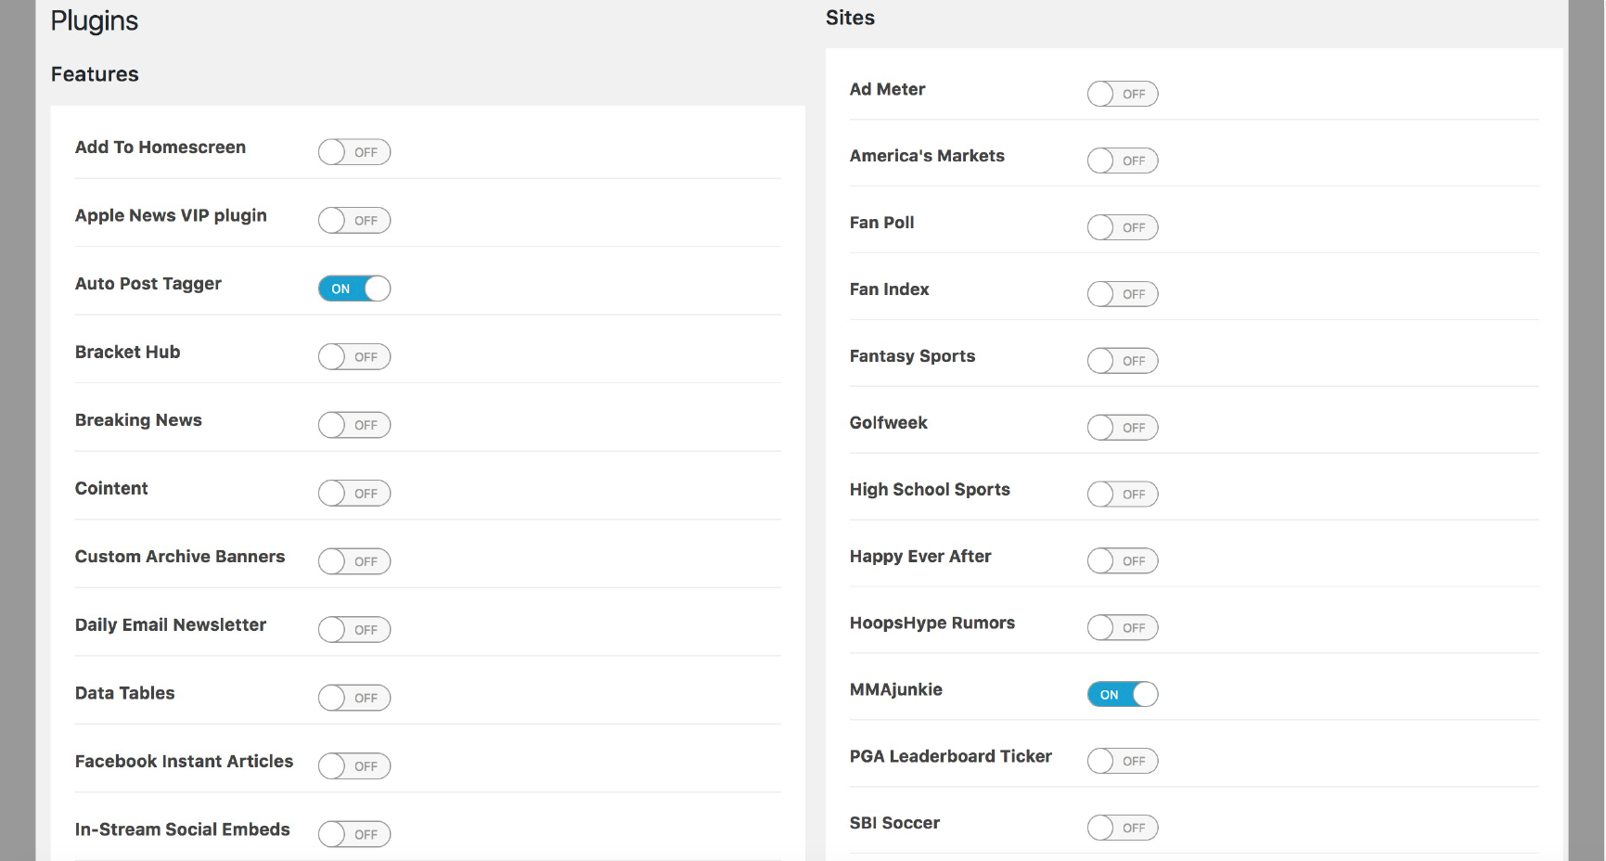
Task: Switch on America's Markets toggle
Action: coord(1123,161)
